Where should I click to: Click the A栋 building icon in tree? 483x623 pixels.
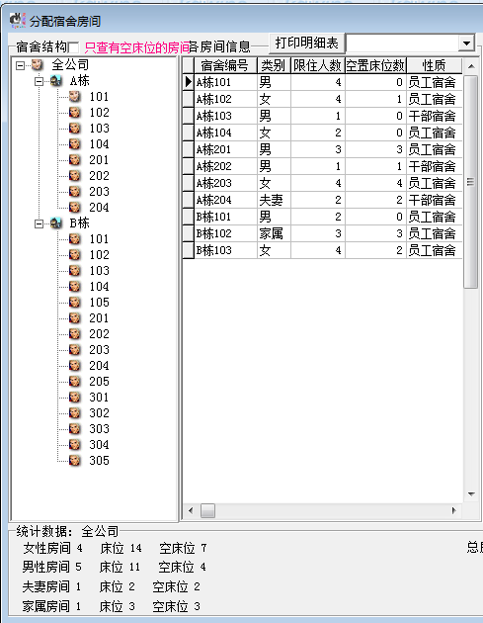click(x=56, y=81)
